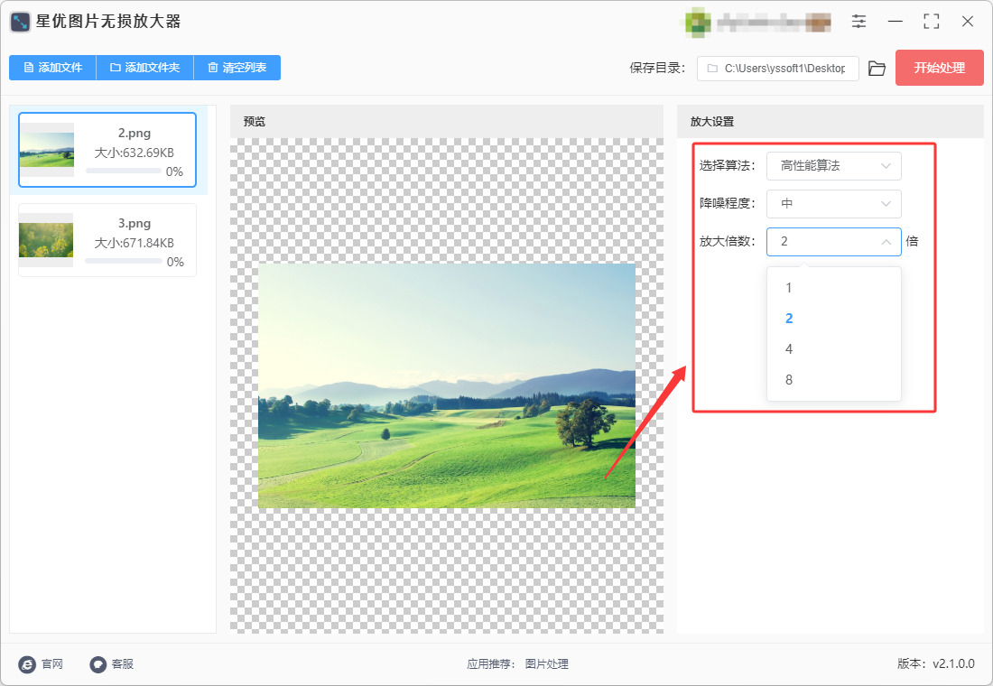This screenshot has width=993, height=686.
Task: Click the app logo icon in title bar
Action: pos(20,22)
